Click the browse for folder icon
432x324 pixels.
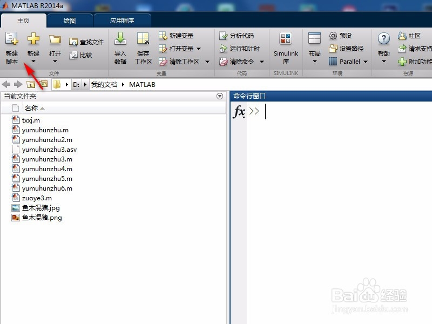click(44, 84)
